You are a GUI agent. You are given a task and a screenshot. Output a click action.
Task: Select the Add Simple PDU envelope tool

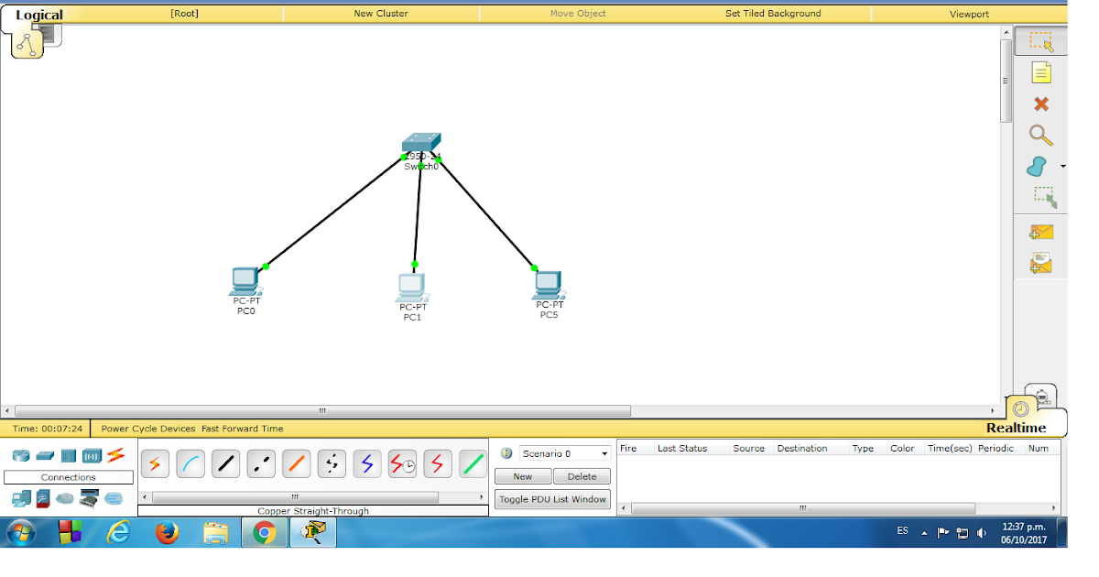pyautogui.click(x=1042, y=232)
